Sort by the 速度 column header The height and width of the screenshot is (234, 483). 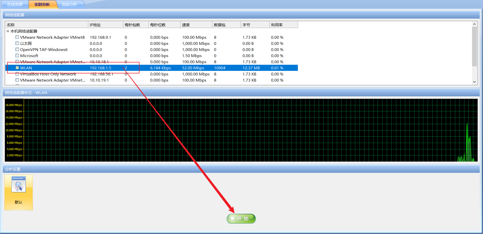[196, 25]
